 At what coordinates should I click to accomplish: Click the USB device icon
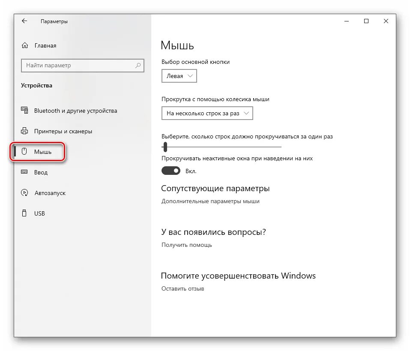coord(24,213)
